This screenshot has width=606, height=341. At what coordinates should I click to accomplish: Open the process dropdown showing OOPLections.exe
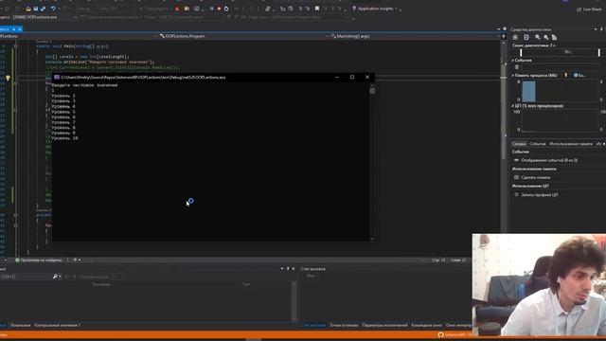click(45, 17)
